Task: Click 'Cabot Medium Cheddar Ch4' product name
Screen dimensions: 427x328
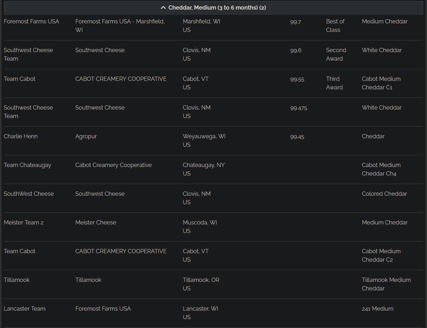Action: pyautogui.click(x=381, y=169)
